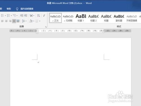The image size is (141, 106).
Task: Click the line spacing button
Action: [23, 21]
